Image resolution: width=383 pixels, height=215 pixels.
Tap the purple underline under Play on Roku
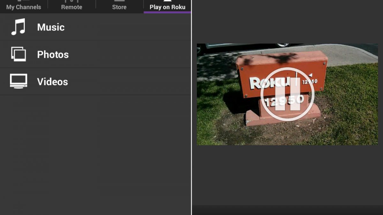[167, 12]
